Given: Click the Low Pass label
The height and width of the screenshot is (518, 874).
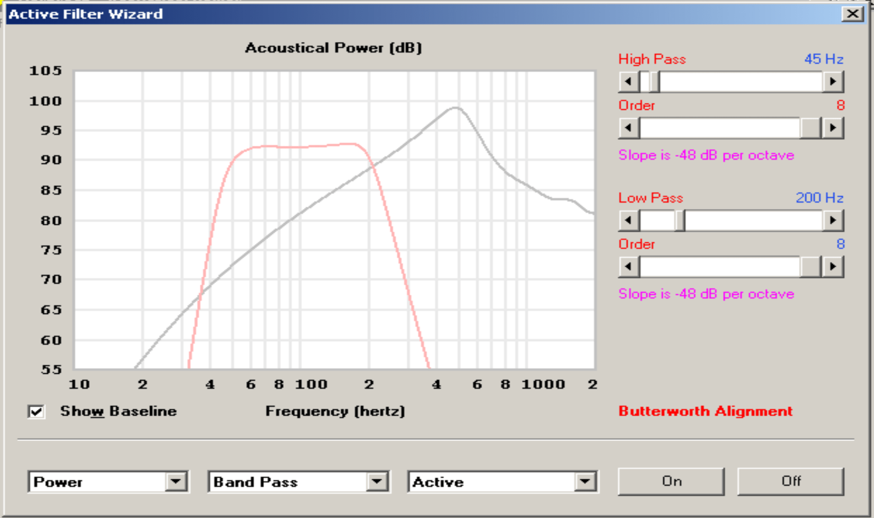Looking at the screenshot, I should coord(651,197).
